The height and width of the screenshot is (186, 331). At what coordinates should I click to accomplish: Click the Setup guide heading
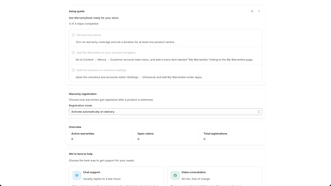[77, 12]
